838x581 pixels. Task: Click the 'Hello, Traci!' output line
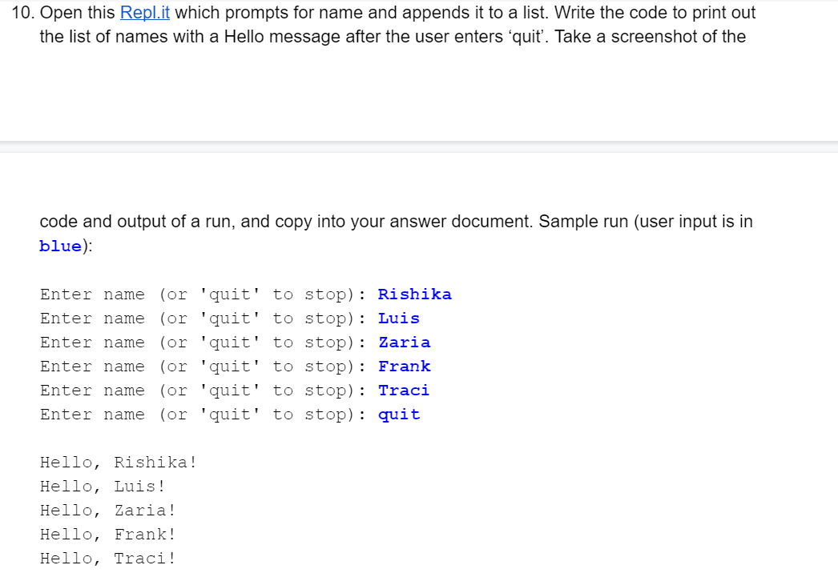coord(108,559)
